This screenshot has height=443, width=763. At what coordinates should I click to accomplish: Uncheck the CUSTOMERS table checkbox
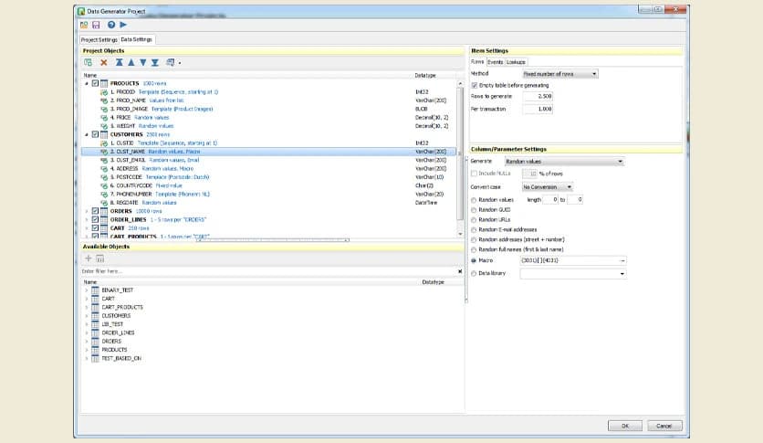95,134
